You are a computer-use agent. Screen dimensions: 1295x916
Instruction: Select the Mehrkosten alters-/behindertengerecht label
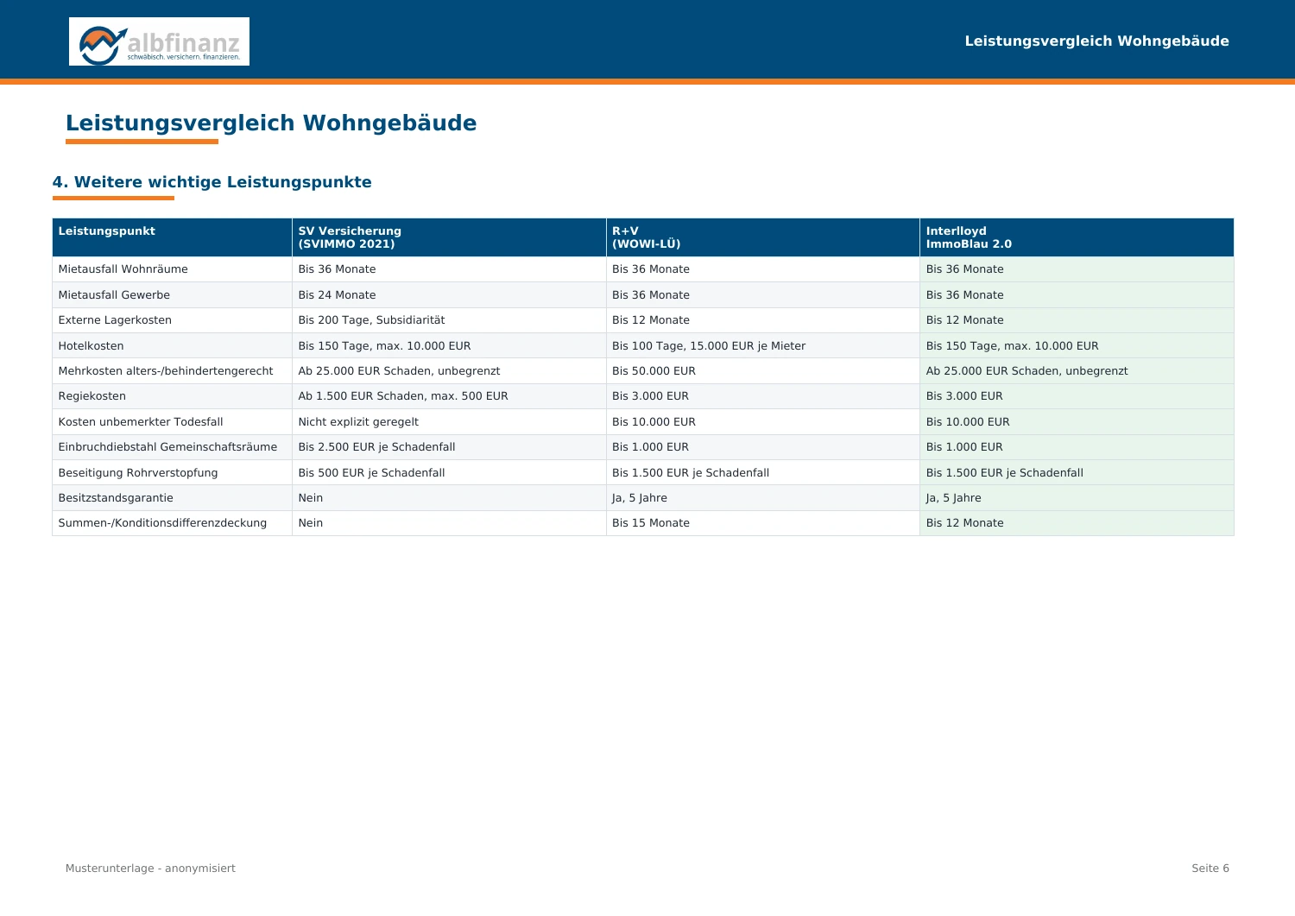point(166,371)
